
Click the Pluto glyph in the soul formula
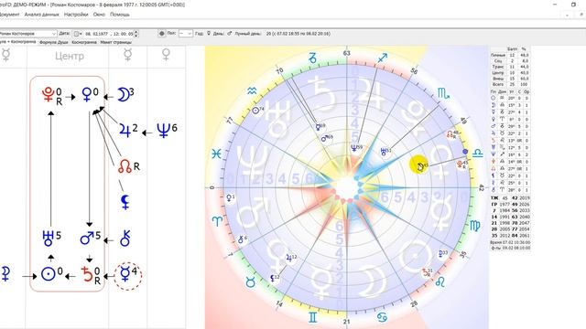click(49, 95)
